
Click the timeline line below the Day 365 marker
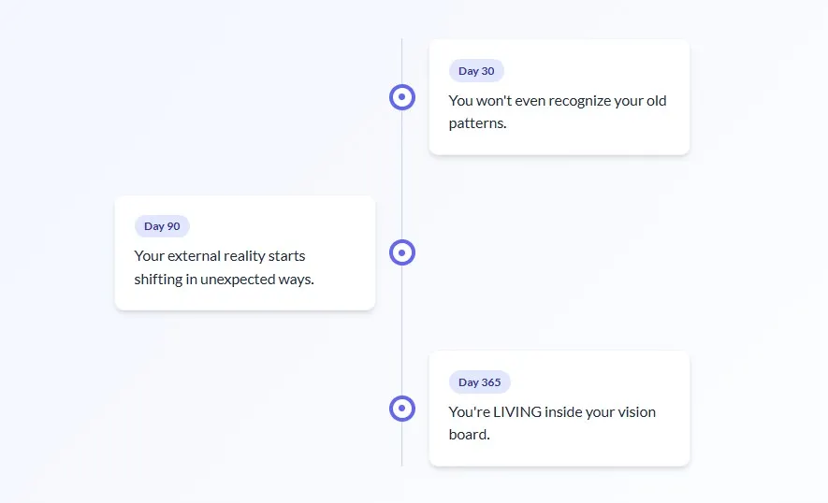coord(402,445)
